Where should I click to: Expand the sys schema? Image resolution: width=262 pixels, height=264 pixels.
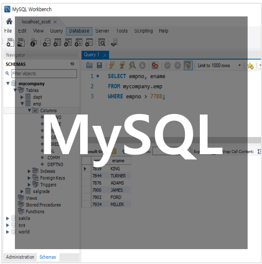(x=7, y=225)
